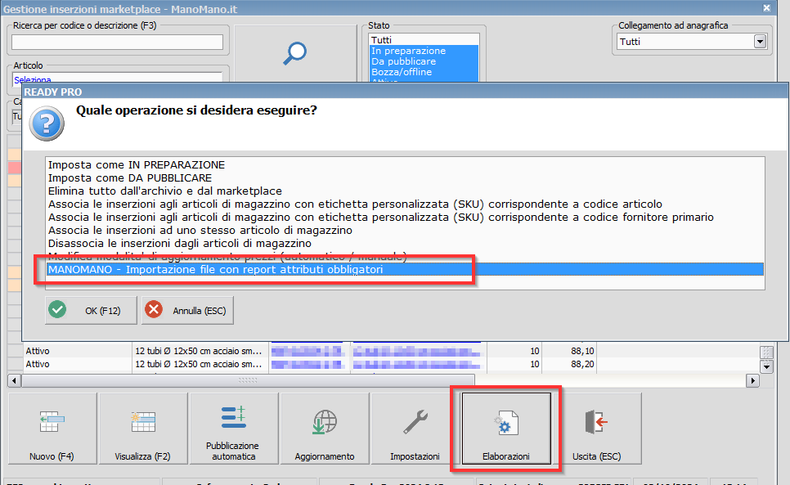Open Visualizza (F2) for the selected listing
The height and width of the screenshot is (485, 790).
click(x=142, y=429)
